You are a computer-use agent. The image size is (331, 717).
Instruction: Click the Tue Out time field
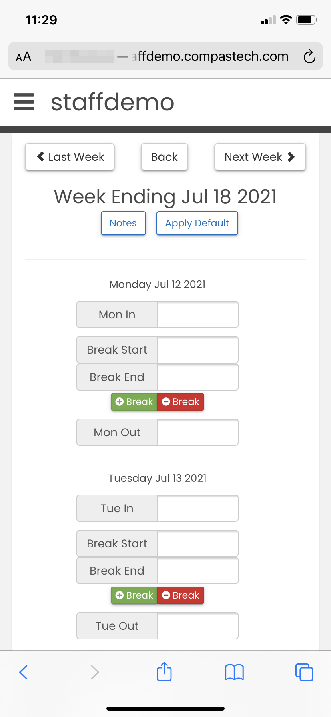[198, 626]
